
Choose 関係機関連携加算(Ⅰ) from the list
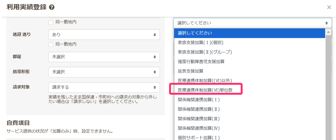coord(199,100)
